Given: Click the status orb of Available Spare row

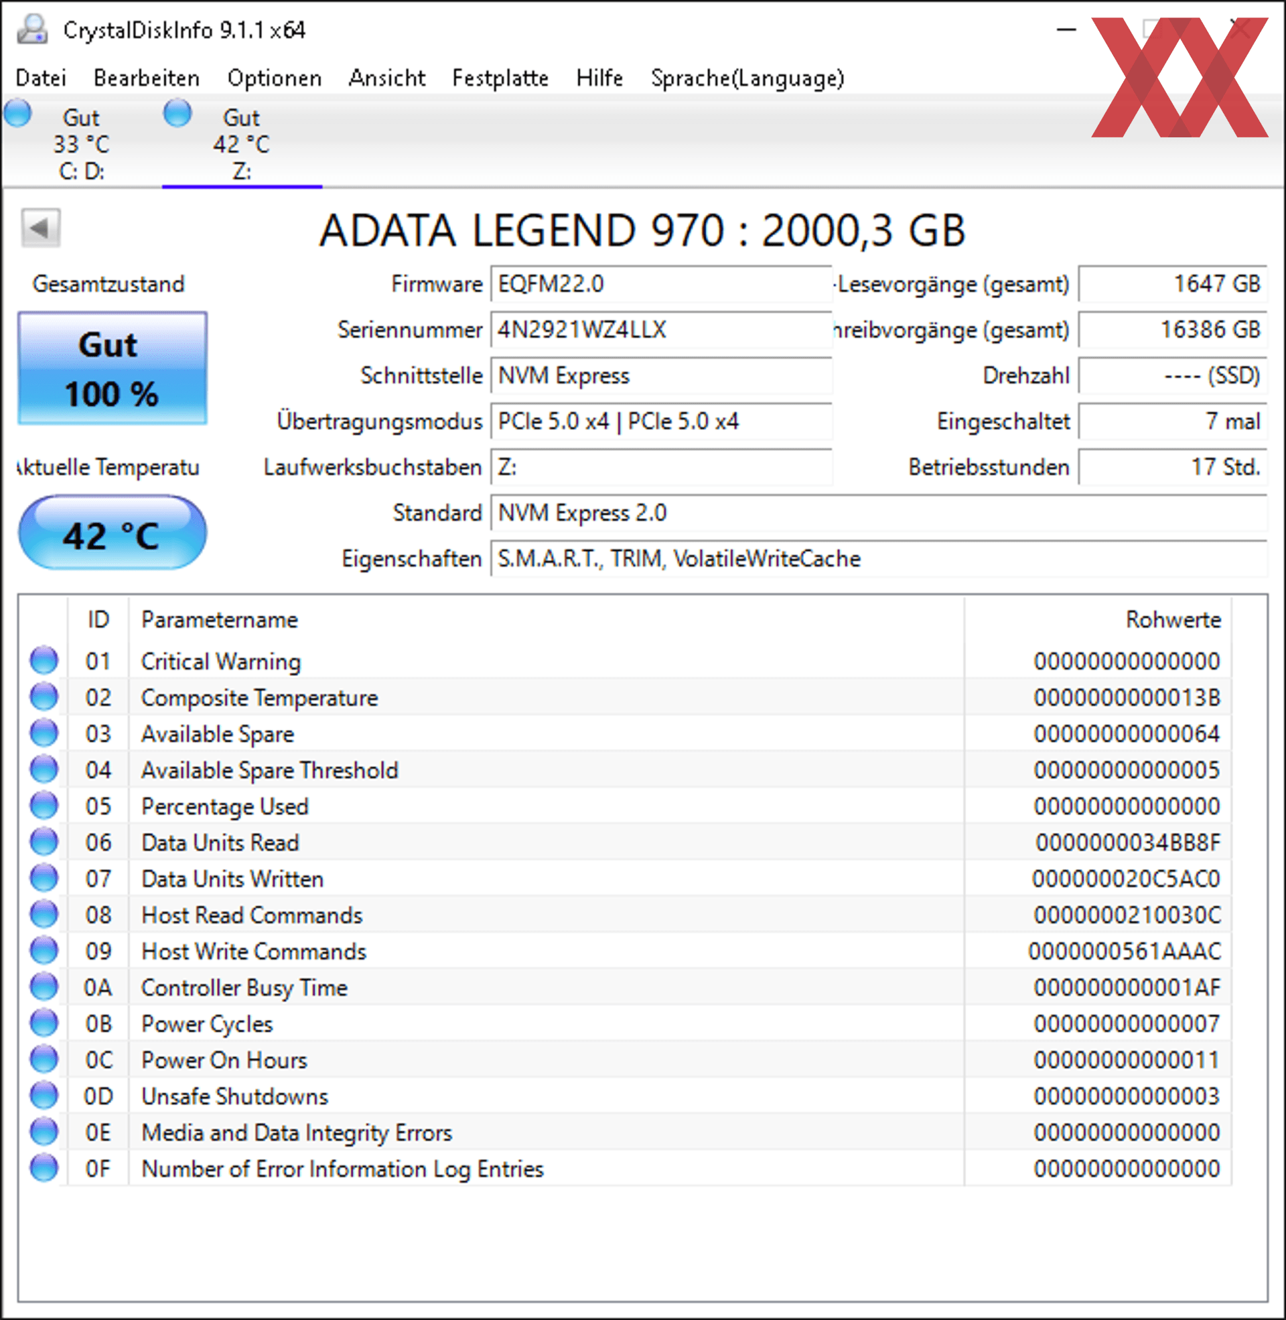Looking at the screenshot, I should [44, 733].
